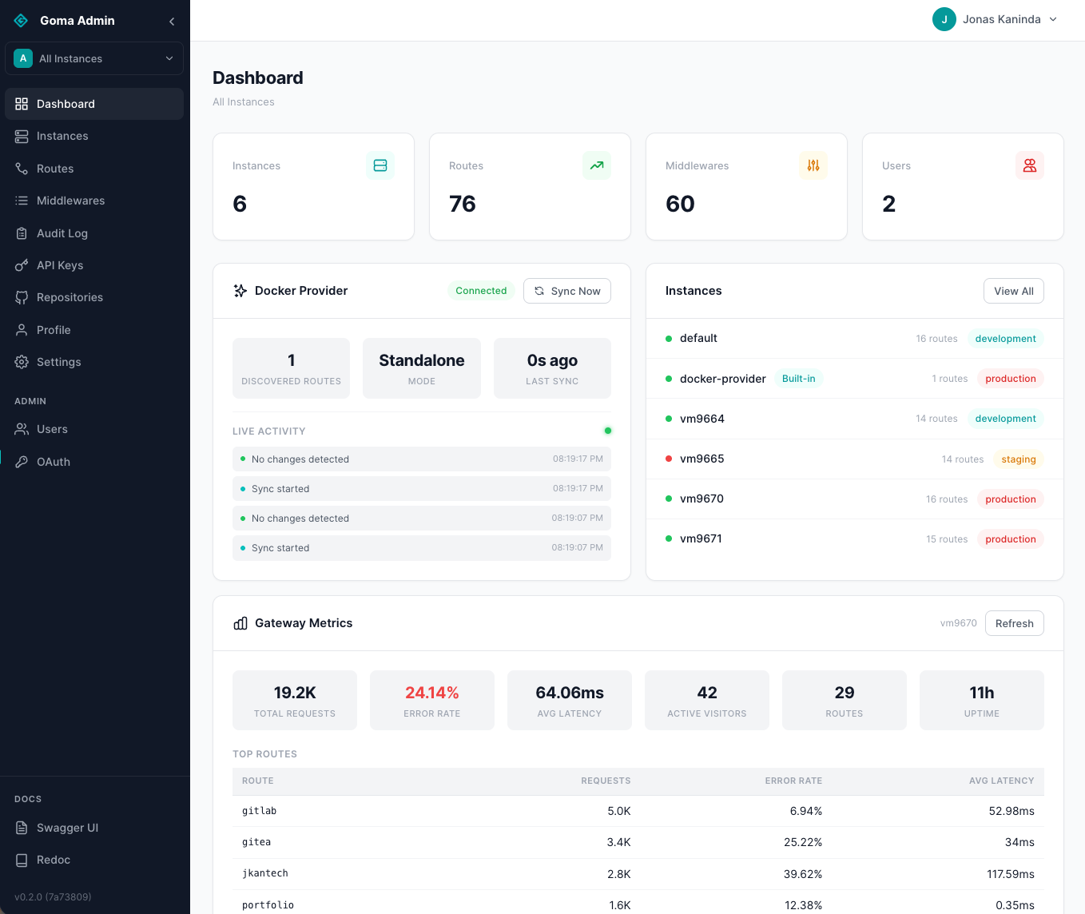Open the Settings gear in the sidebar
1085x914 pixels.
coord(22,362)
